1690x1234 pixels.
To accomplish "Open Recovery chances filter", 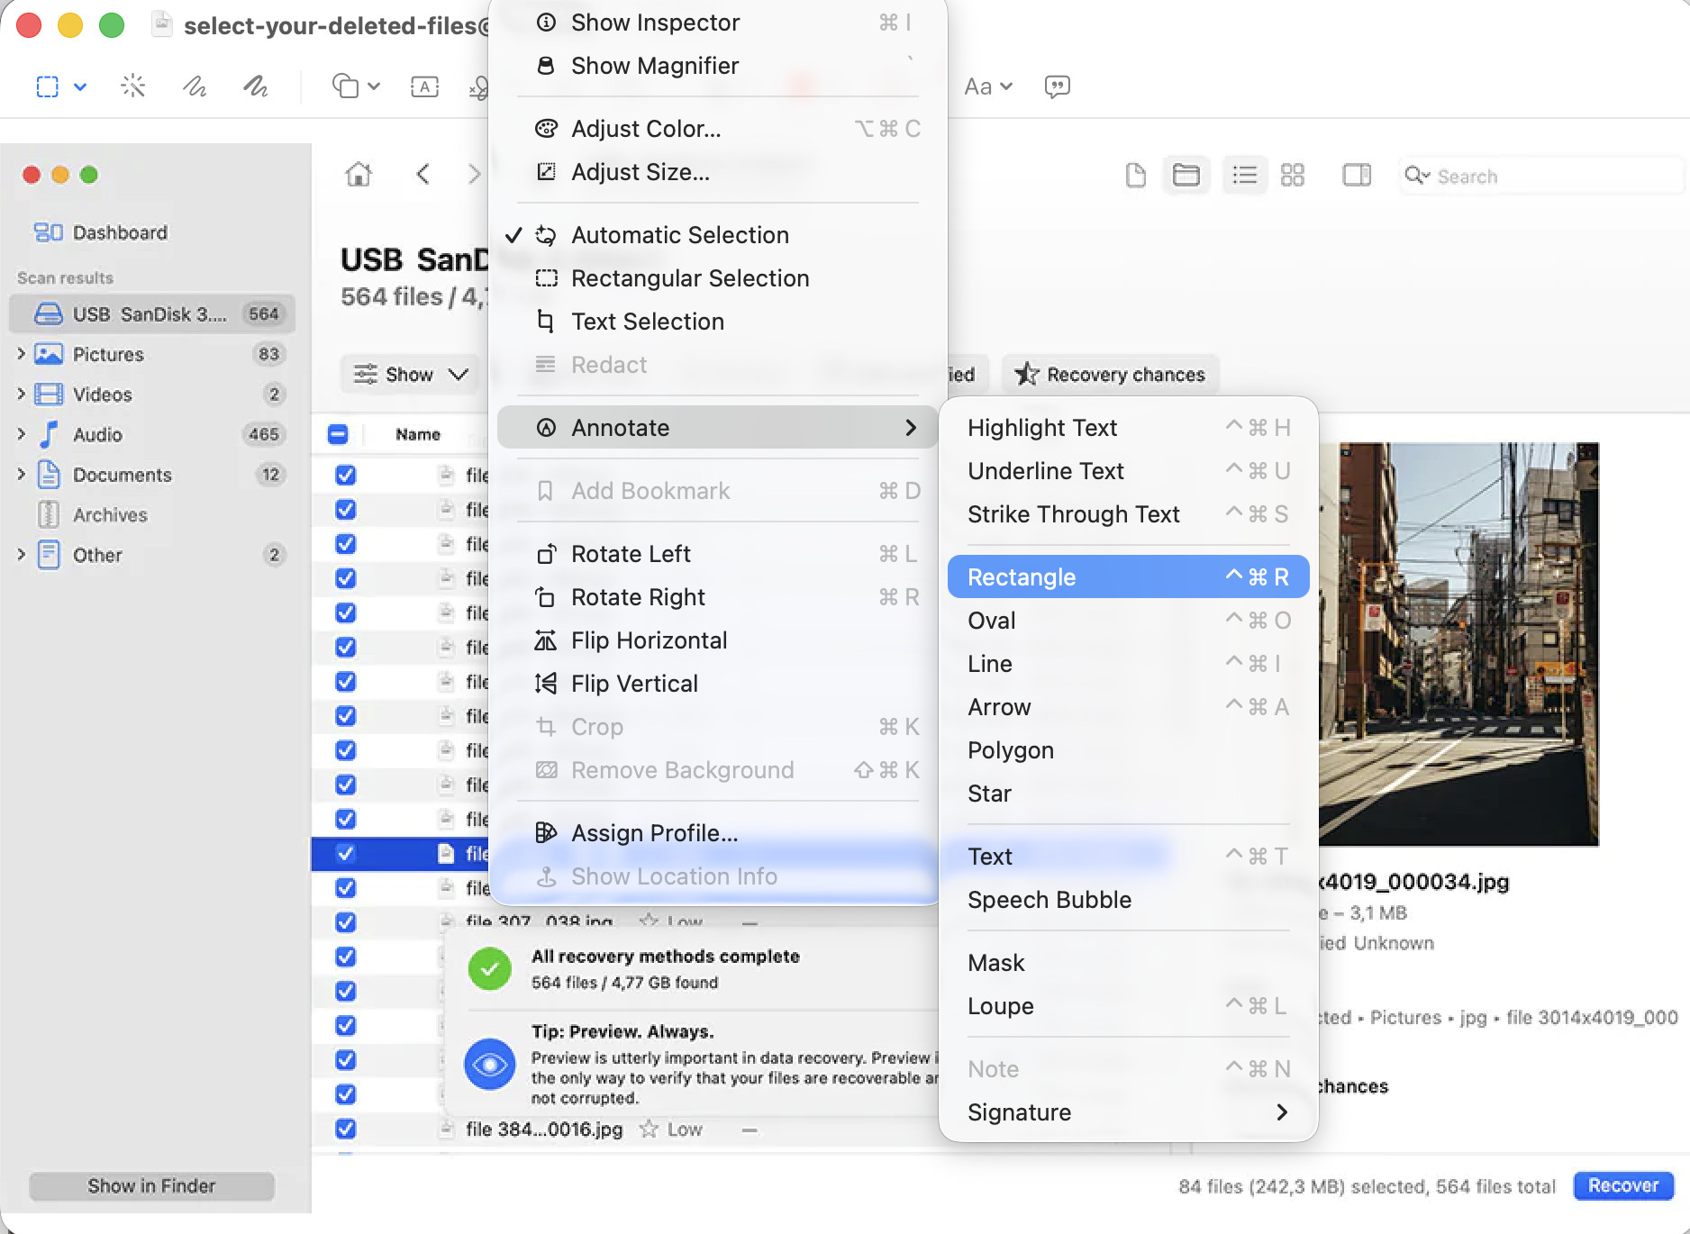I will [1110, 374].
